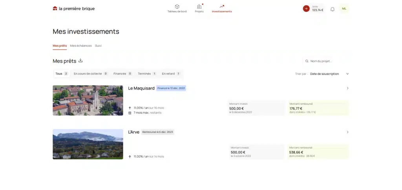Open the Date de souscription sort dropdown

click(329, 73)
